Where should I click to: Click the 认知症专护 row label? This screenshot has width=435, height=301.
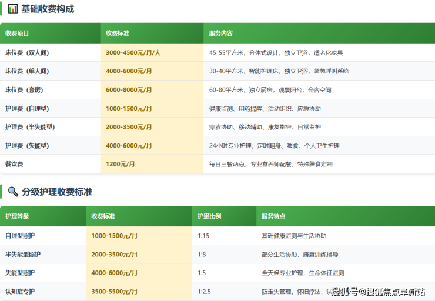pyautogui.click(x=20, y=291)
